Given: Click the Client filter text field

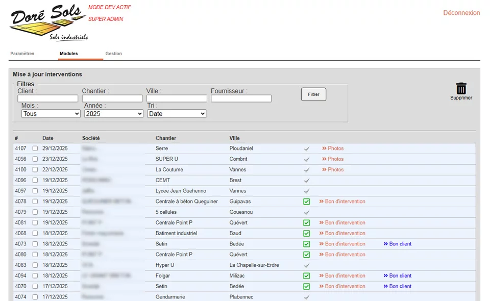Looking at the screenshot, I should click(x=47, y=98).
